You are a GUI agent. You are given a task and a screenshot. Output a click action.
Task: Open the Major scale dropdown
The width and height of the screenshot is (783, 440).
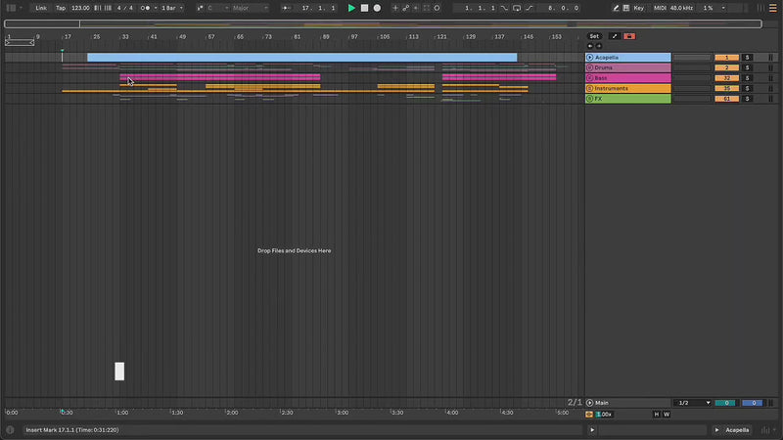pos(250,8)
